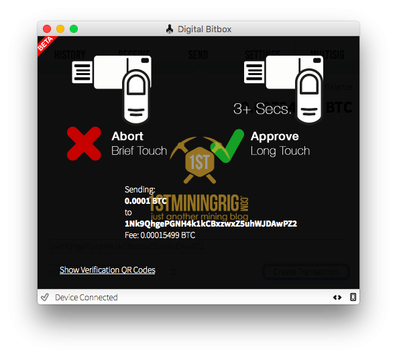397x358 pixels.
Task: Click the green Approve checkmark icon
Action: (227, 145)
